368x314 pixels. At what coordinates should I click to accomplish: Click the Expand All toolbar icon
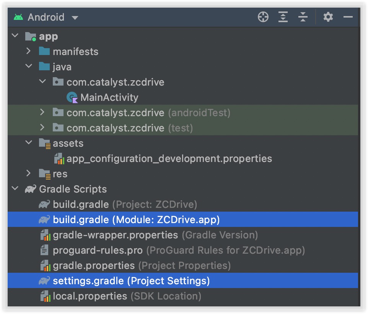(x=283, y=17)
